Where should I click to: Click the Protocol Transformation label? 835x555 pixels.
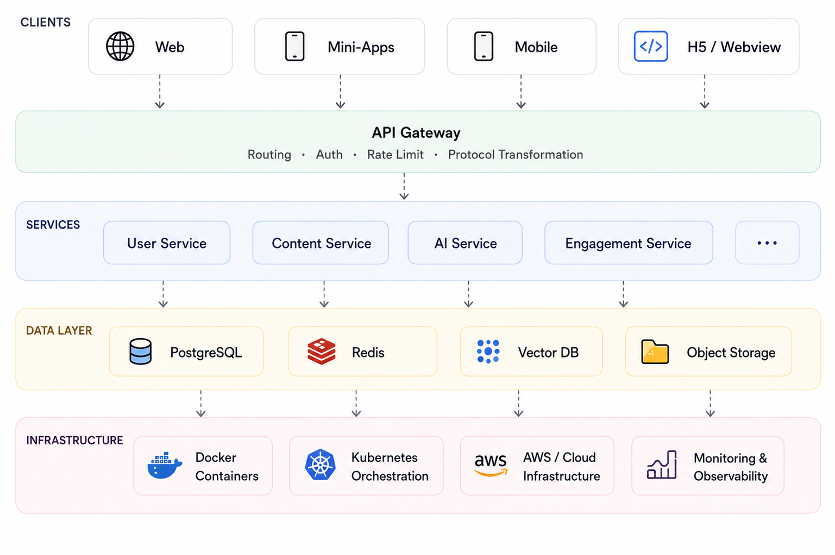pos(516,155)
